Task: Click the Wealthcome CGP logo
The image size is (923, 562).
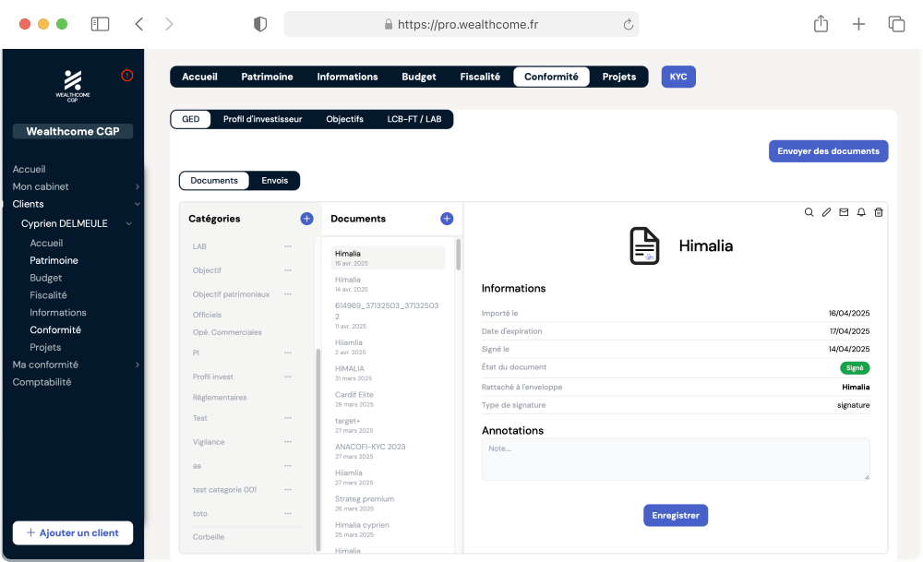Action: 73,85
